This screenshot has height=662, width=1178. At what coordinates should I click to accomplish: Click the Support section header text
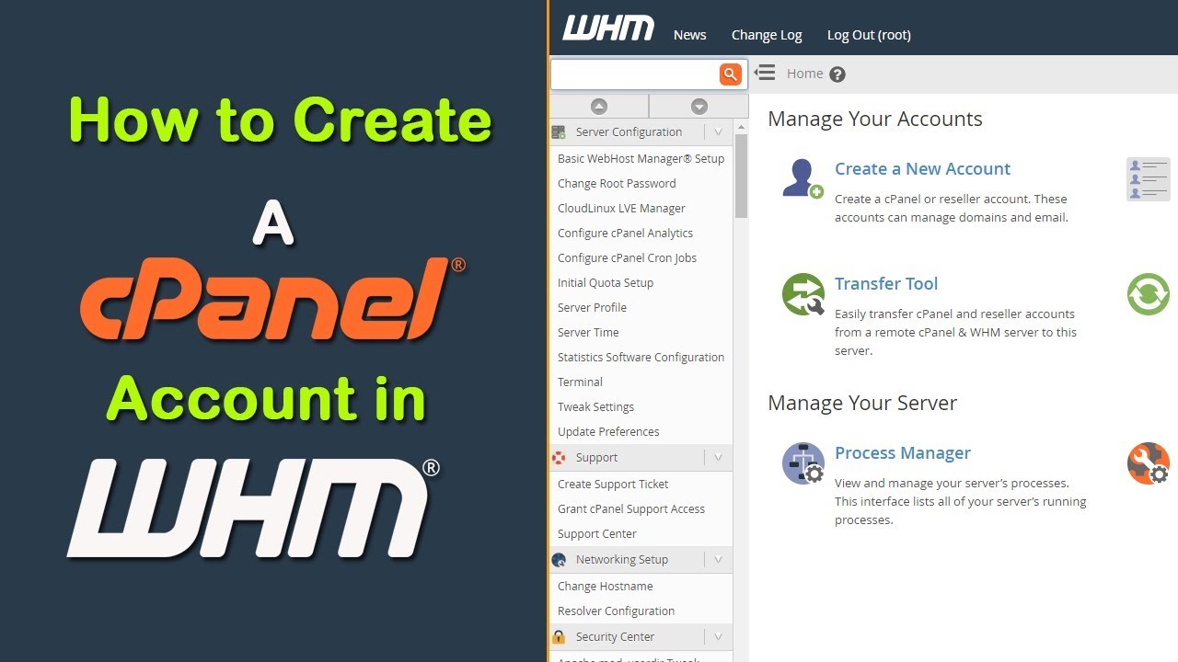pyautogui.click(x=596, y=458)
